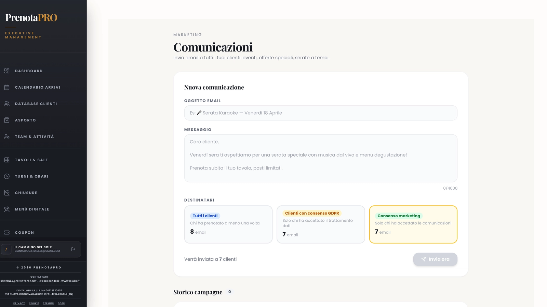Click the Calendario Arrivi calendar icon
The image size is (547, 307).
7,87
